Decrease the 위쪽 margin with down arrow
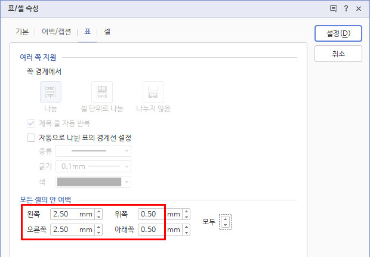The height and width of the screenshot is (257, 370). (186, 217)
